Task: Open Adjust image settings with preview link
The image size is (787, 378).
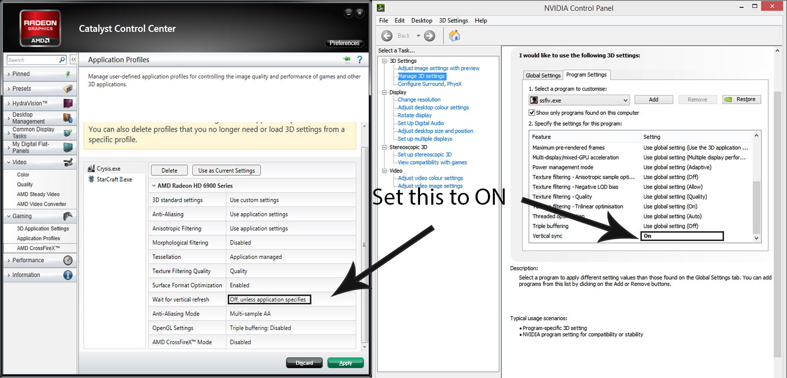Action: pos(439,68)
